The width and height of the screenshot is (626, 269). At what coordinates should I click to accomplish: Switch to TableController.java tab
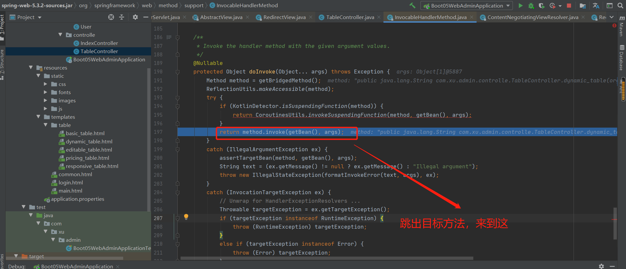[x=350, y=17]
